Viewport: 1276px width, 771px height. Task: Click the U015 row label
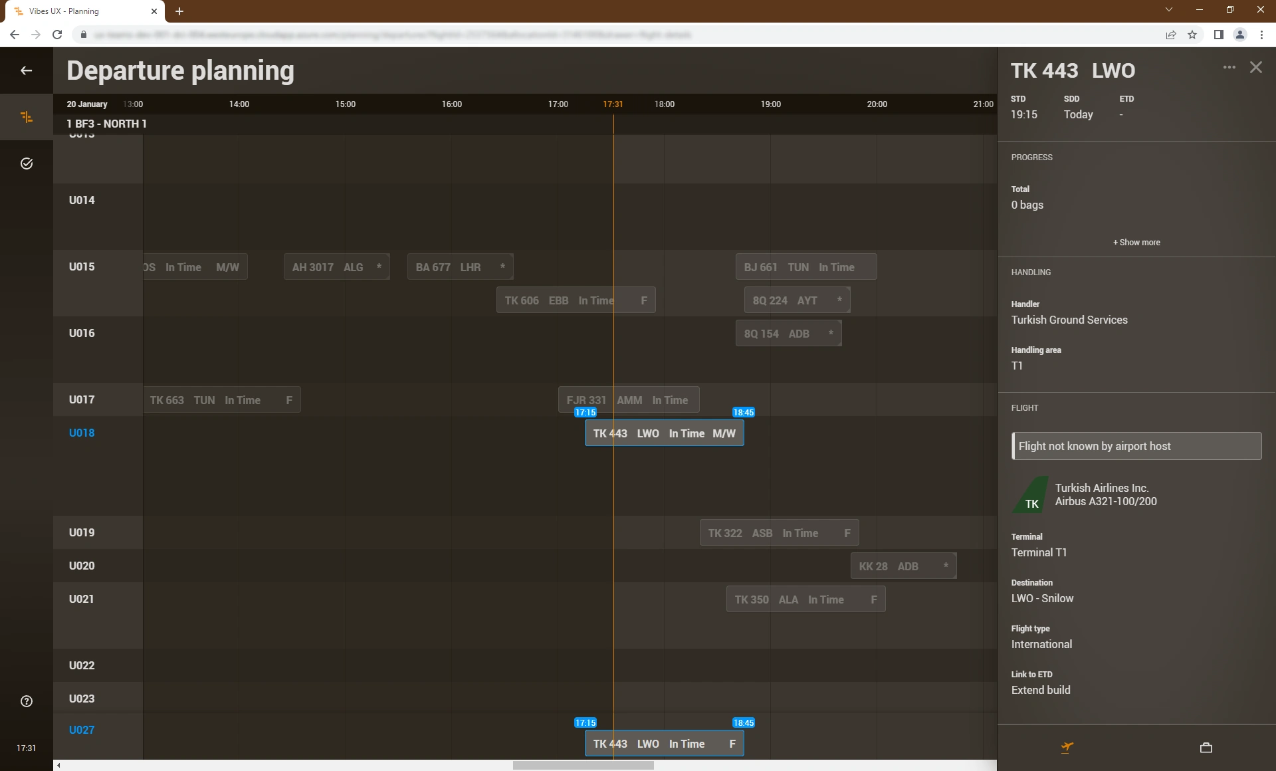pos(82,267)
